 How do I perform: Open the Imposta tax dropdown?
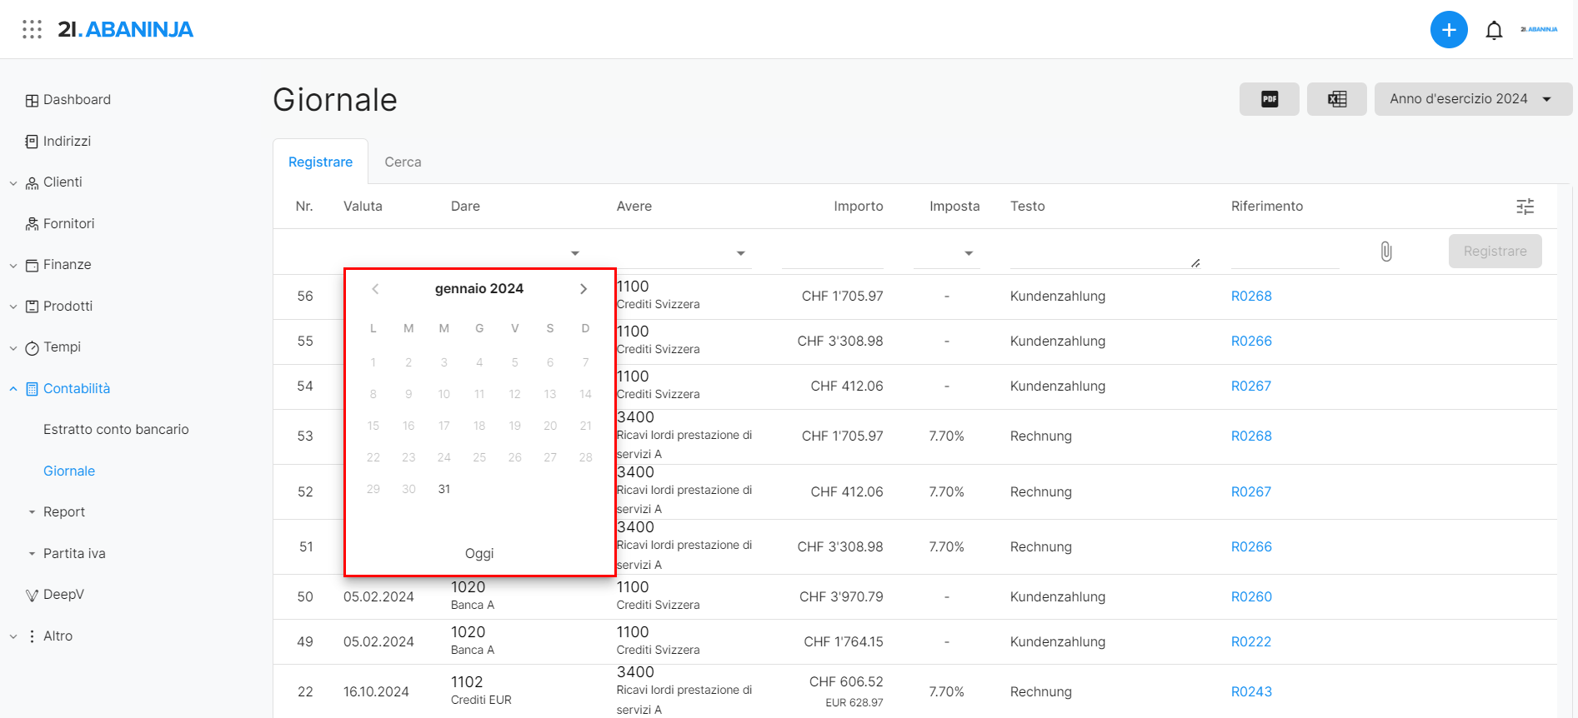tap(968, 253)
